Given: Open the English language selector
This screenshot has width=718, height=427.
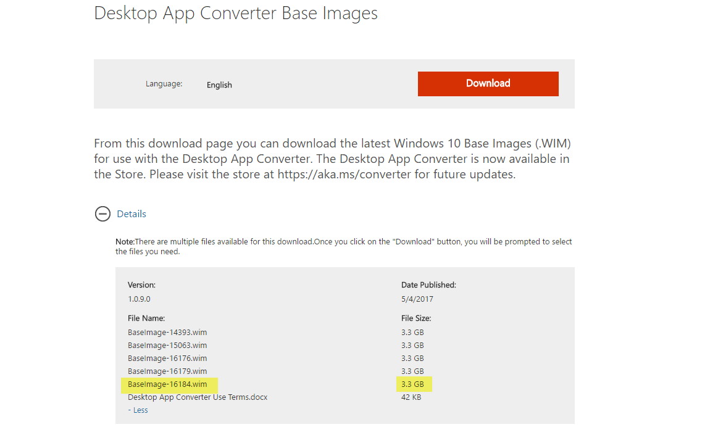Looking at the screenshot, I should pos(219,85).
